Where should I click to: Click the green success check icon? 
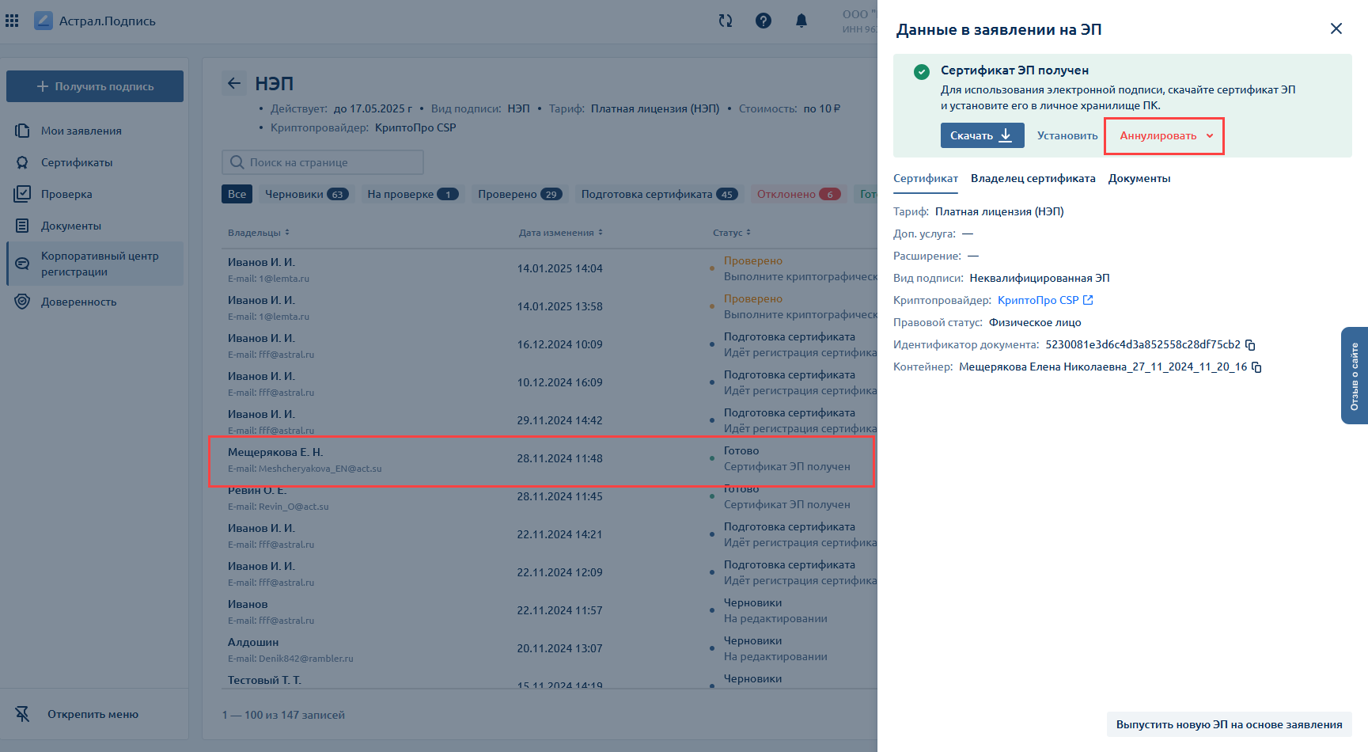tap(922, 72)
